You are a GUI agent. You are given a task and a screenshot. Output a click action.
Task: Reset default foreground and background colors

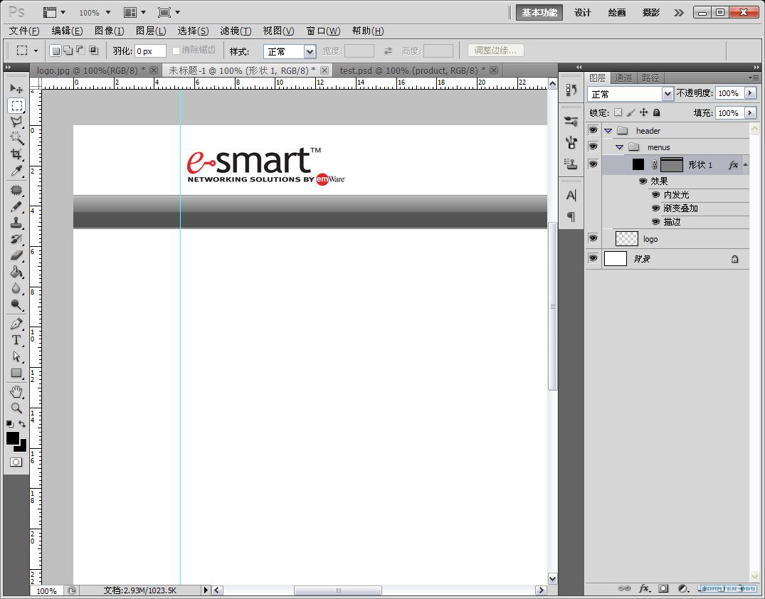10,424
